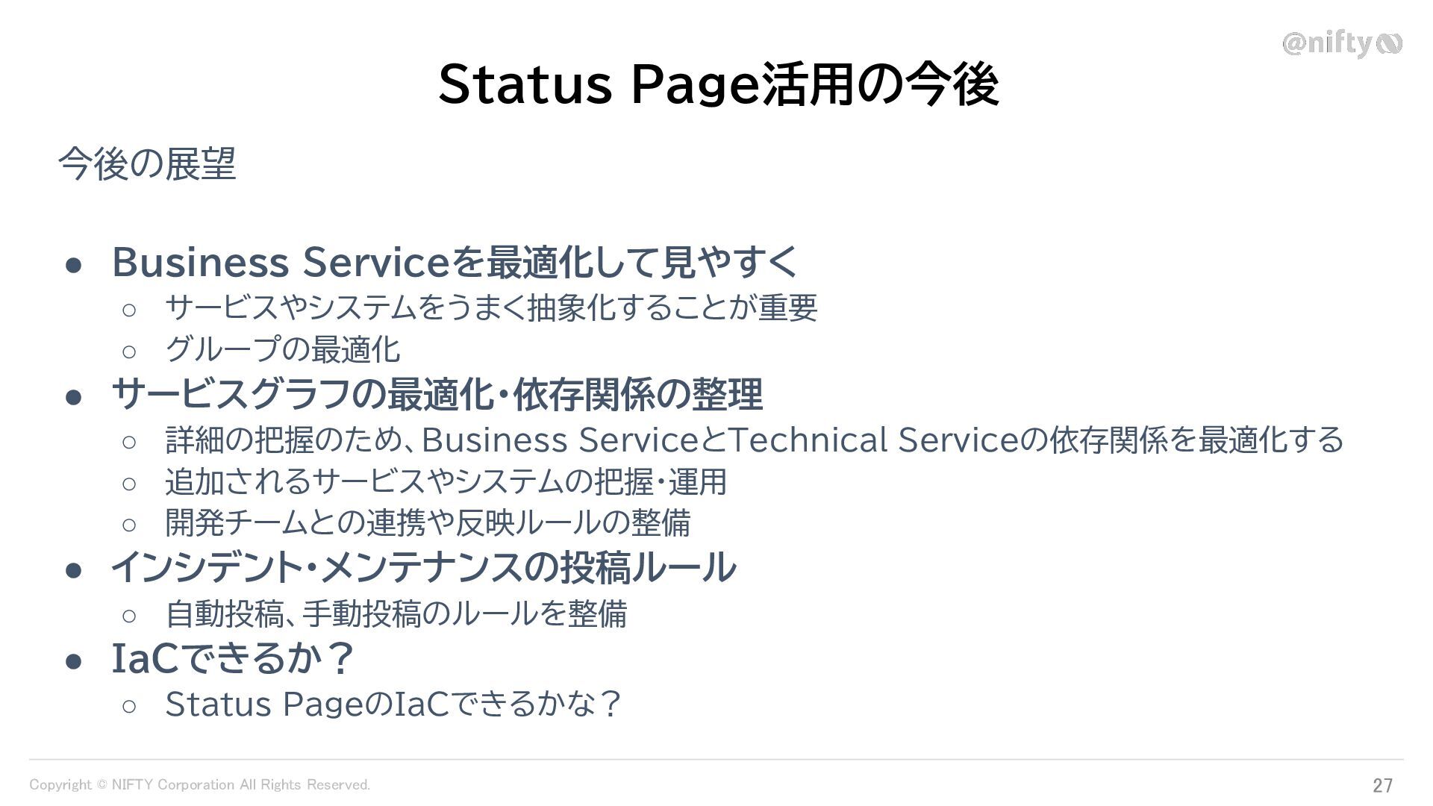Click 追加されるサービスやシステムの把握・運用 line
The width and height of the screenshot is (1433, 806).
coord(446,481)
